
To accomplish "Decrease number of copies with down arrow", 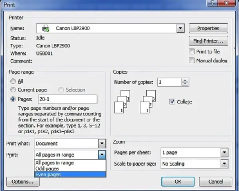I will (x=185, y=84).
